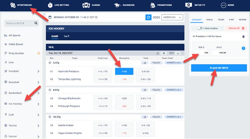Screen dimensions: 250x139
Task: Toggle the 1-Click Confirm switch
Action: (200, 28)
